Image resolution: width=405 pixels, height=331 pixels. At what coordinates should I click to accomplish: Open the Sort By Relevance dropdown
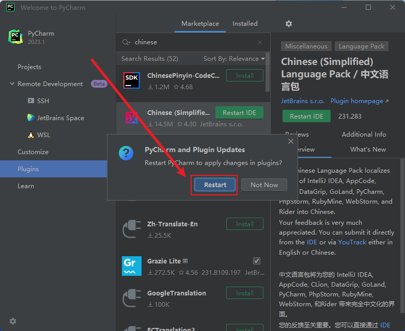click(234, 59)
